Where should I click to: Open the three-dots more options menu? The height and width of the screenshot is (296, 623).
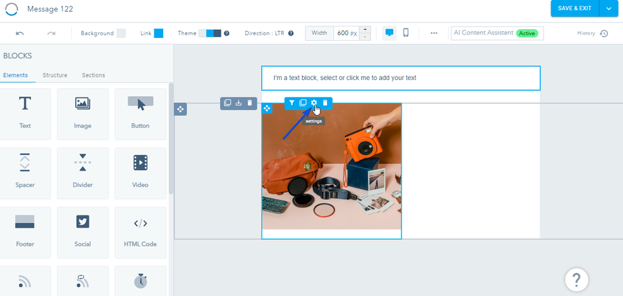click(x=434, y=33)
